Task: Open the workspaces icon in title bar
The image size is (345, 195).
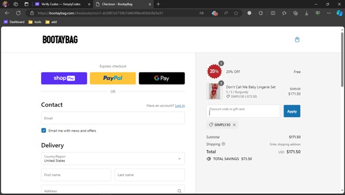Action: pyautogui.click(x=16, y=4)
